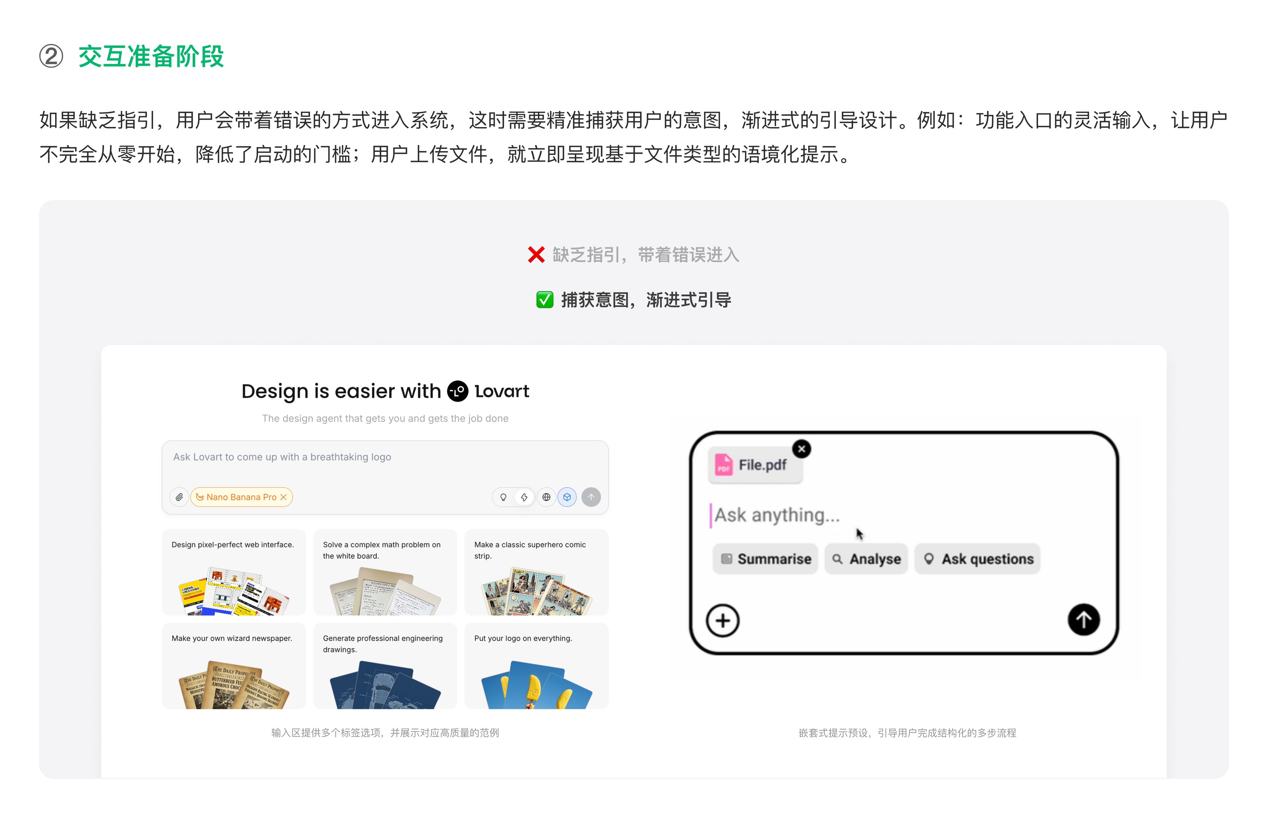Remove the Nano Banana Pro tag
This screenshot has height=818, width=1268.
284,496
